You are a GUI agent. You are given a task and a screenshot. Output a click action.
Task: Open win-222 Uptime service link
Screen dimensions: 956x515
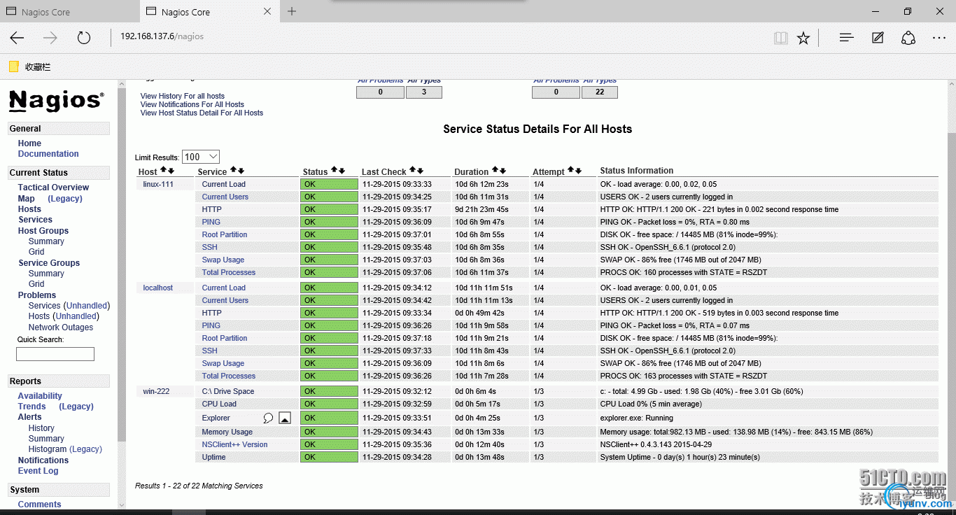(x=214, y=457)
